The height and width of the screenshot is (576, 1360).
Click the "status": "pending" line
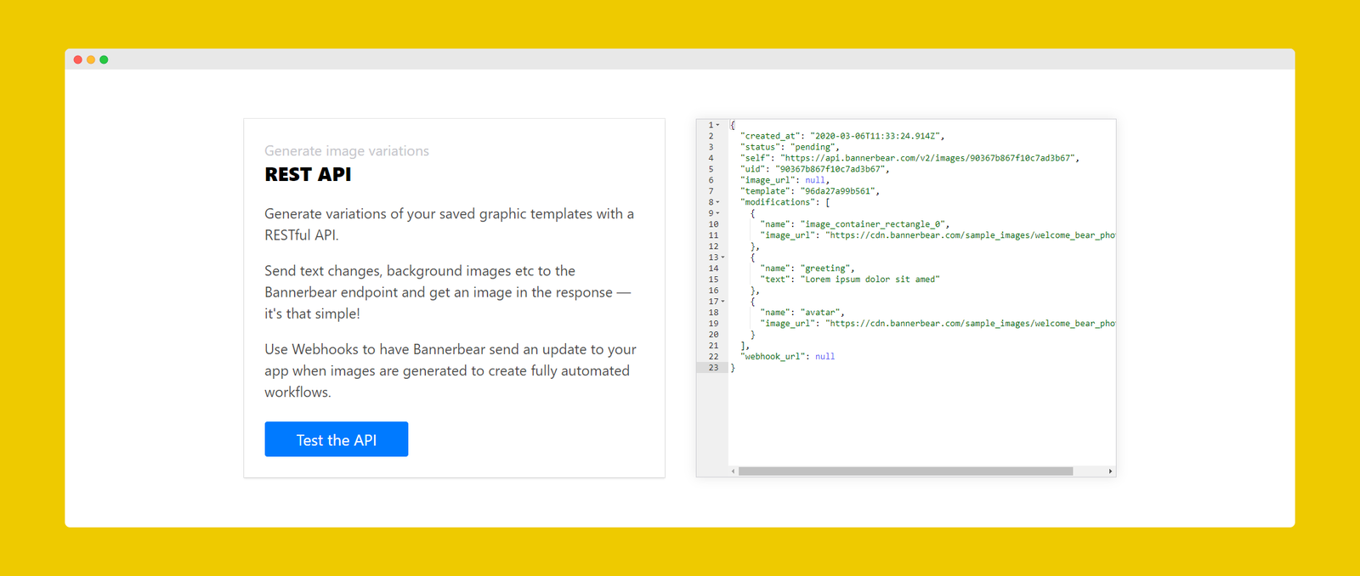790,147
